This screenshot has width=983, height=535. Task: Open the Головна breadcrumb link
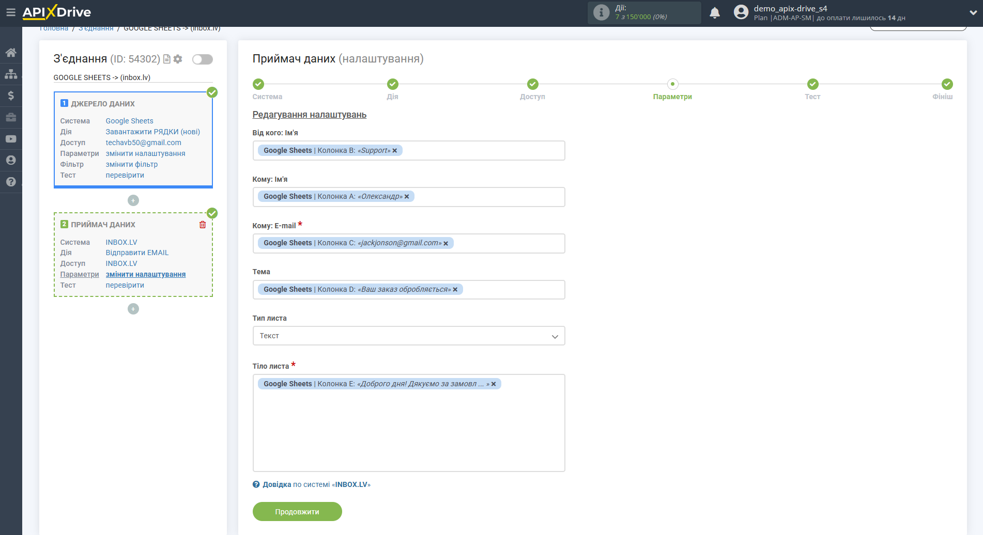[54, 28]
